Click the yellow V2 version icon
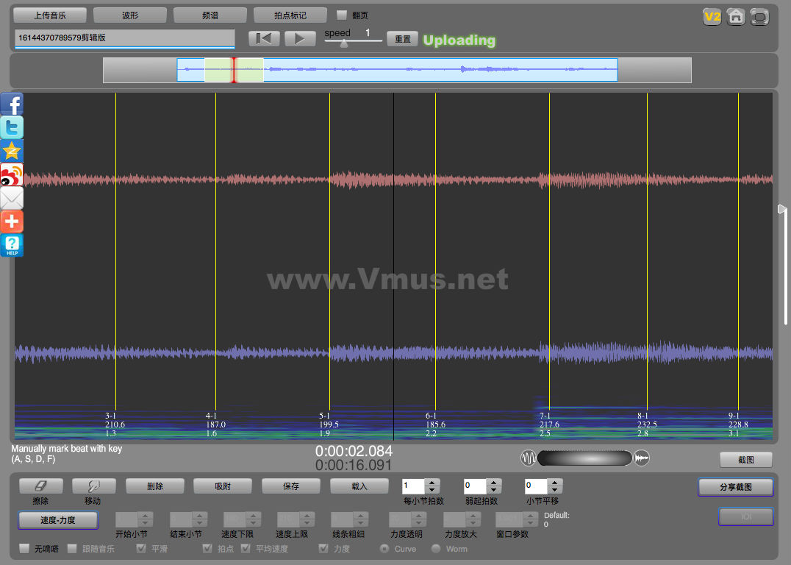The width and height of the screenshot is (791, 565). pos(712,17)
